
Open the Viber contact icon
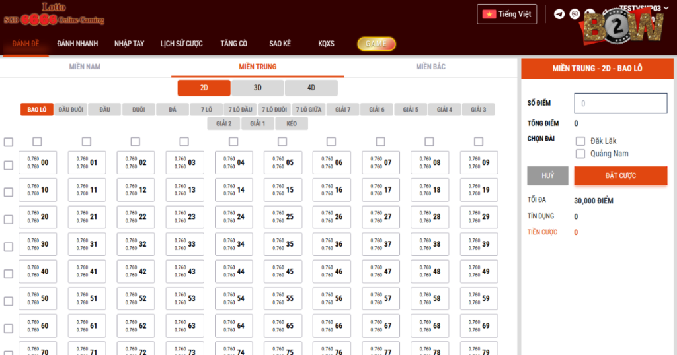575,15
